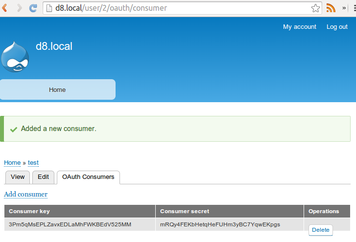This screenshot has width=356, height=242.
Task: Select the Home main menu item
Action: click(x=57, y=90)
